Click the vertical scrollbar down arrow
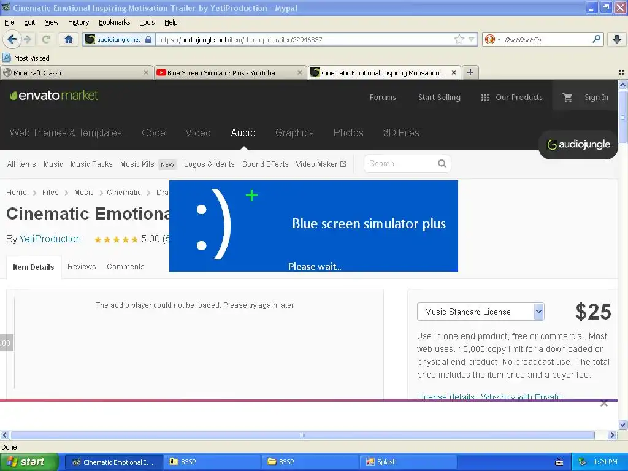 [x=622, y=425]
